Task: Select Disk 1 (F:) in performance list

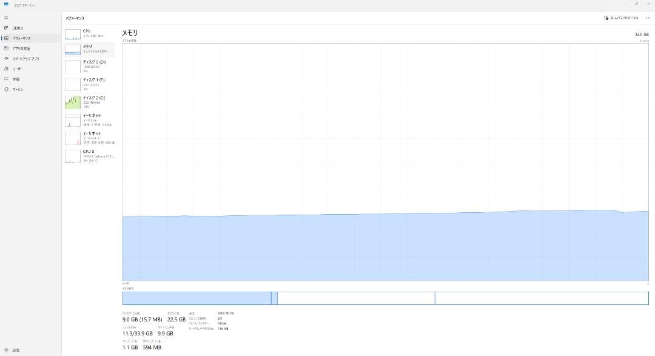Action: pos(89,84)
